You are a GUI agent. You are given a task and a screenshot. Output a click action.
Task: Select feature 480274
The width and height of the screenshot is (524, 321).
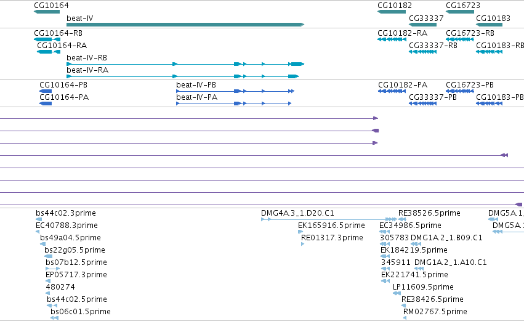tap(48, 293)
